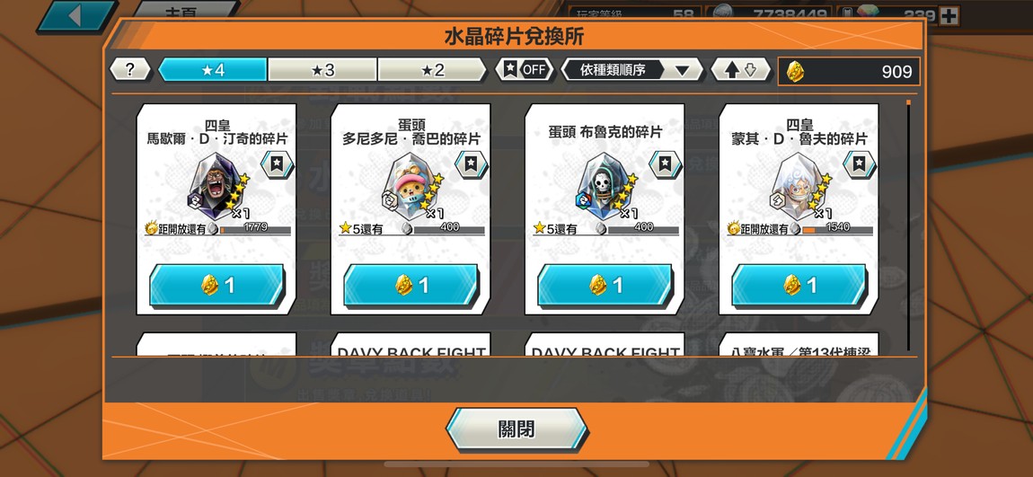Switch the favorites filter OFF toggle
The width and height of the screenshot is (1033, 477).
coord(525,70)
